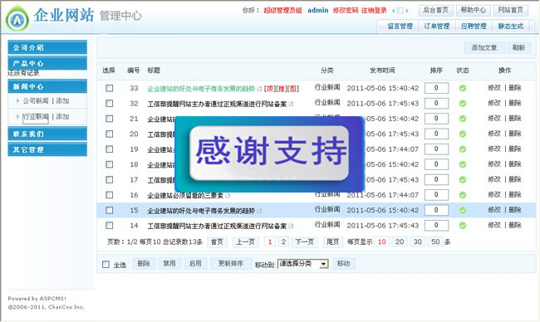
Task: Click the 注销登录 link
Action: 374,10
